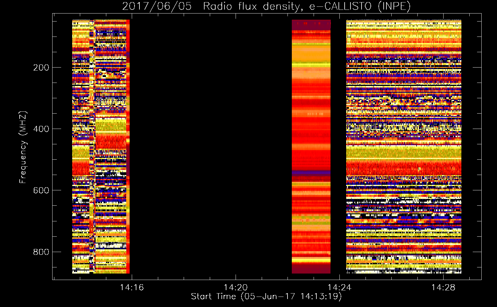Image resolution: width=497 pixels, height=307 pixels.
Task: Click the "200" frequency tick label
Action: pos(41,68)
